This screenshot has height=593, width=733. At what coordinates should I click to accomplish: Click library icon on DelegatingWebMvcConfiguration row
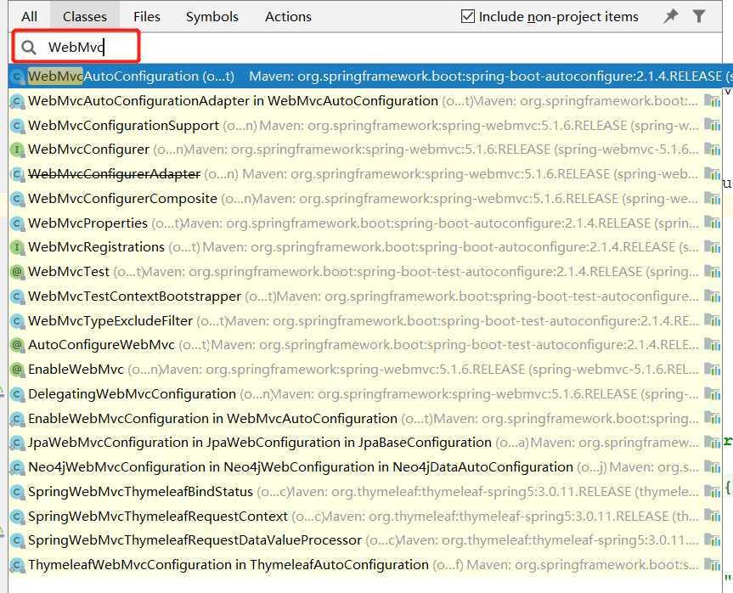pos(712,393)
